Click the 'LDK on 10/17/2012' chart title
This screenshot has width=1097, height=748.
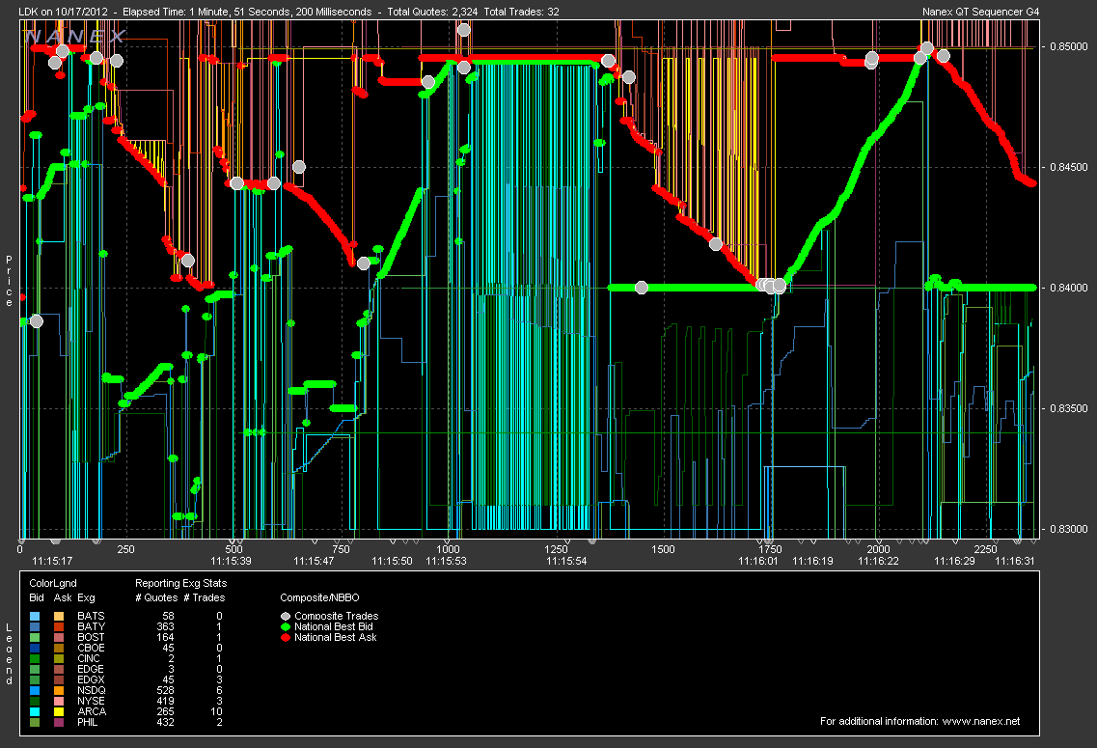pos(63,12)
